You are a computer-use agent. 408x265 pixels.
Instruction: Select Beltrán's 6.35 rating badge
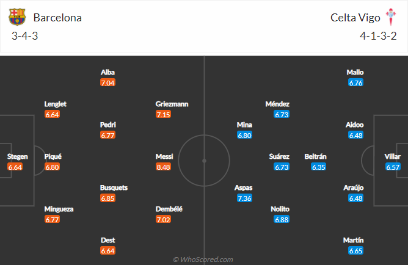click(x=319, y=167)
